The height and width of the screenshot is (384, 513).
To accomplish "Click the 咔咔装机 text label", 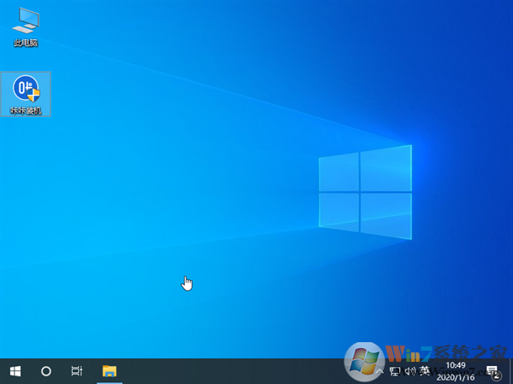I will point(26,110).
